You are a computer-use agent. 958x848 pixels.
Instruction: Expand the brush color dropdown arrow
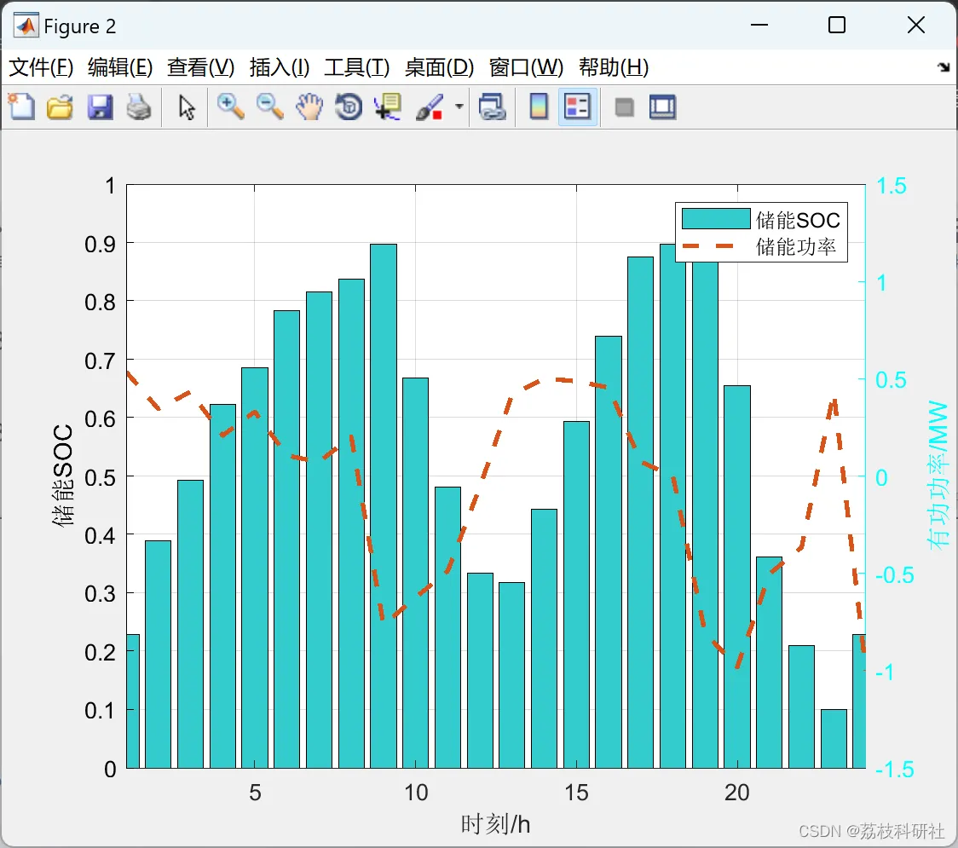[459, 107]
